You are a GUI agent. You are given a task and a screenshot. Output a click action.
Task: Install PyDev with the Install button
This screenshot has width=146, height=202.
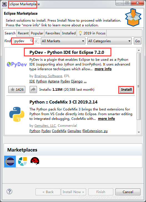pos(126,90)
